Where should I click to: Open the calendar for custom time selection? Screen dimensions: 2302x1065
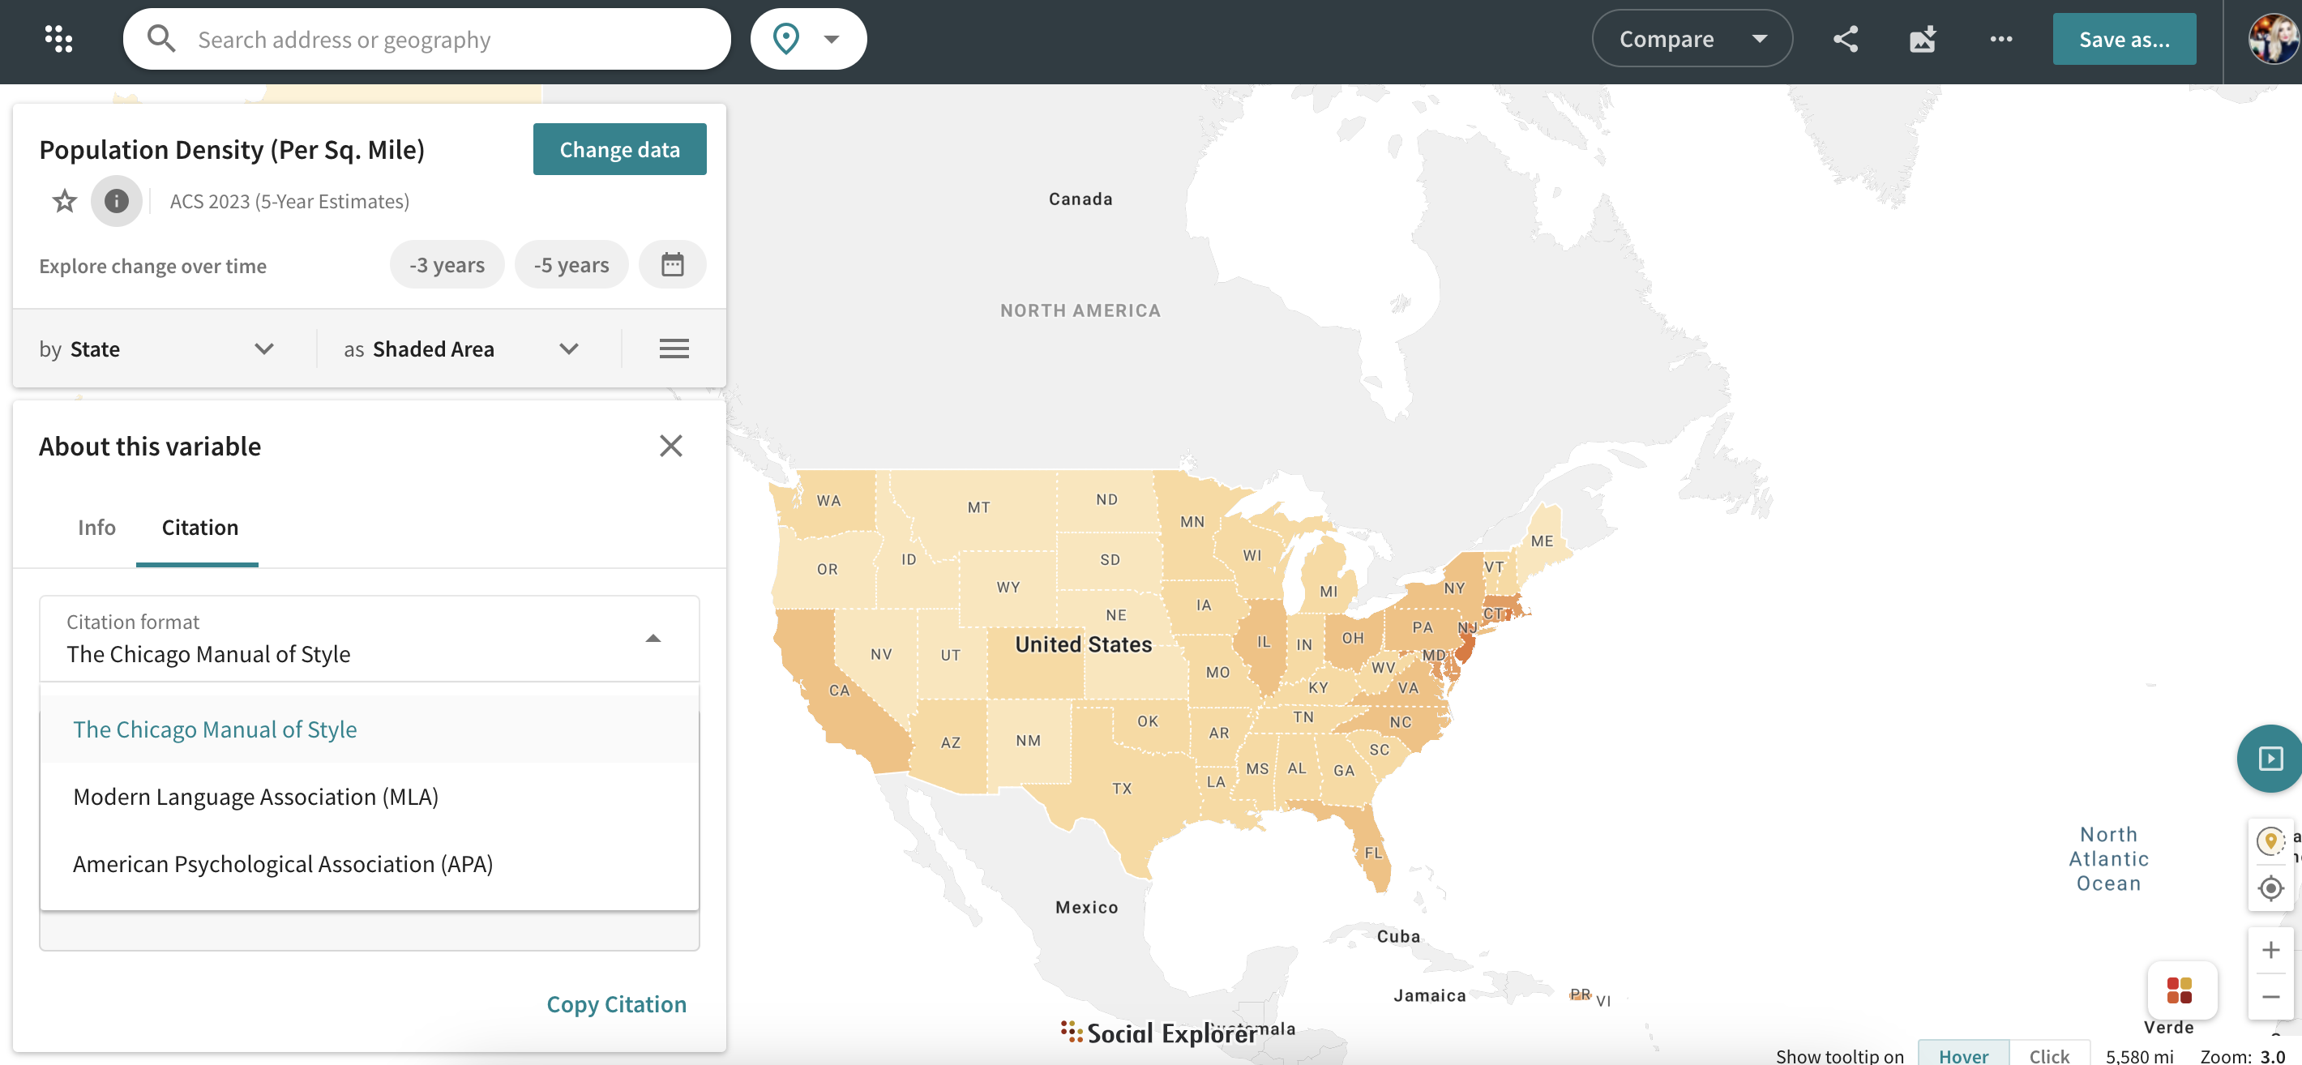tap(673, 263)
